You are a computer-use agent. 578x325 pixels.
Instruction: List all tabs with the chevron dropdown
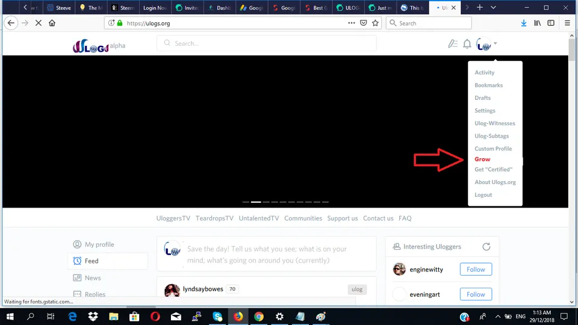pos(493,7)
